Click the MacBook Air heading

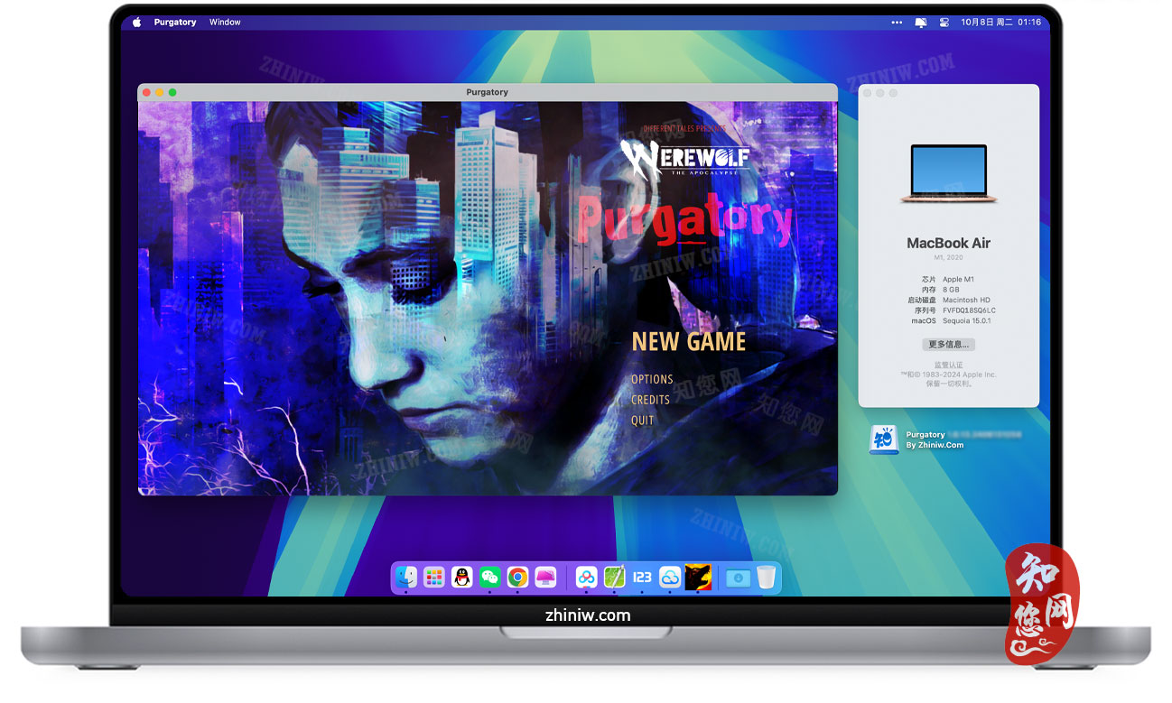tap(949, 243)
